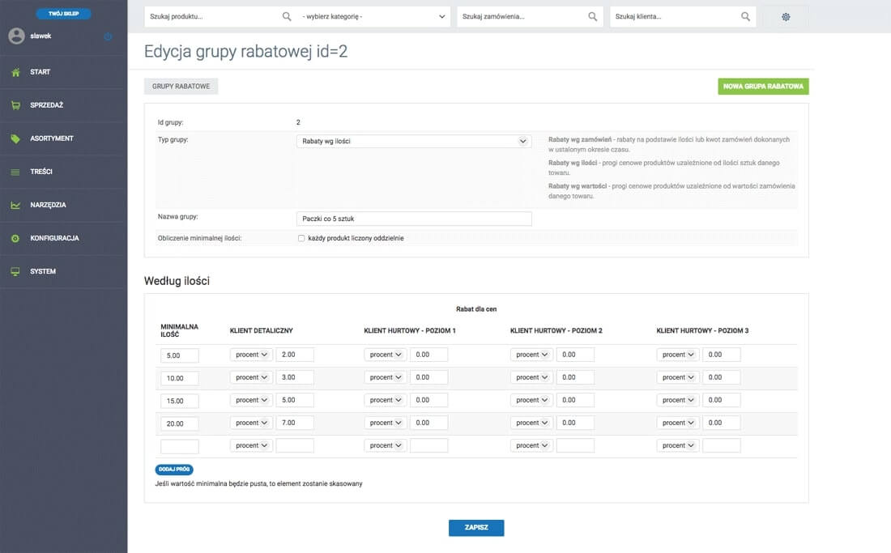The width and height of the screenshot is (891, 553).
Task: Open Hurtowy Poziom 3 procent dropdown in 5.00 row
Action: pyautogui.click(x=678, y=355)
